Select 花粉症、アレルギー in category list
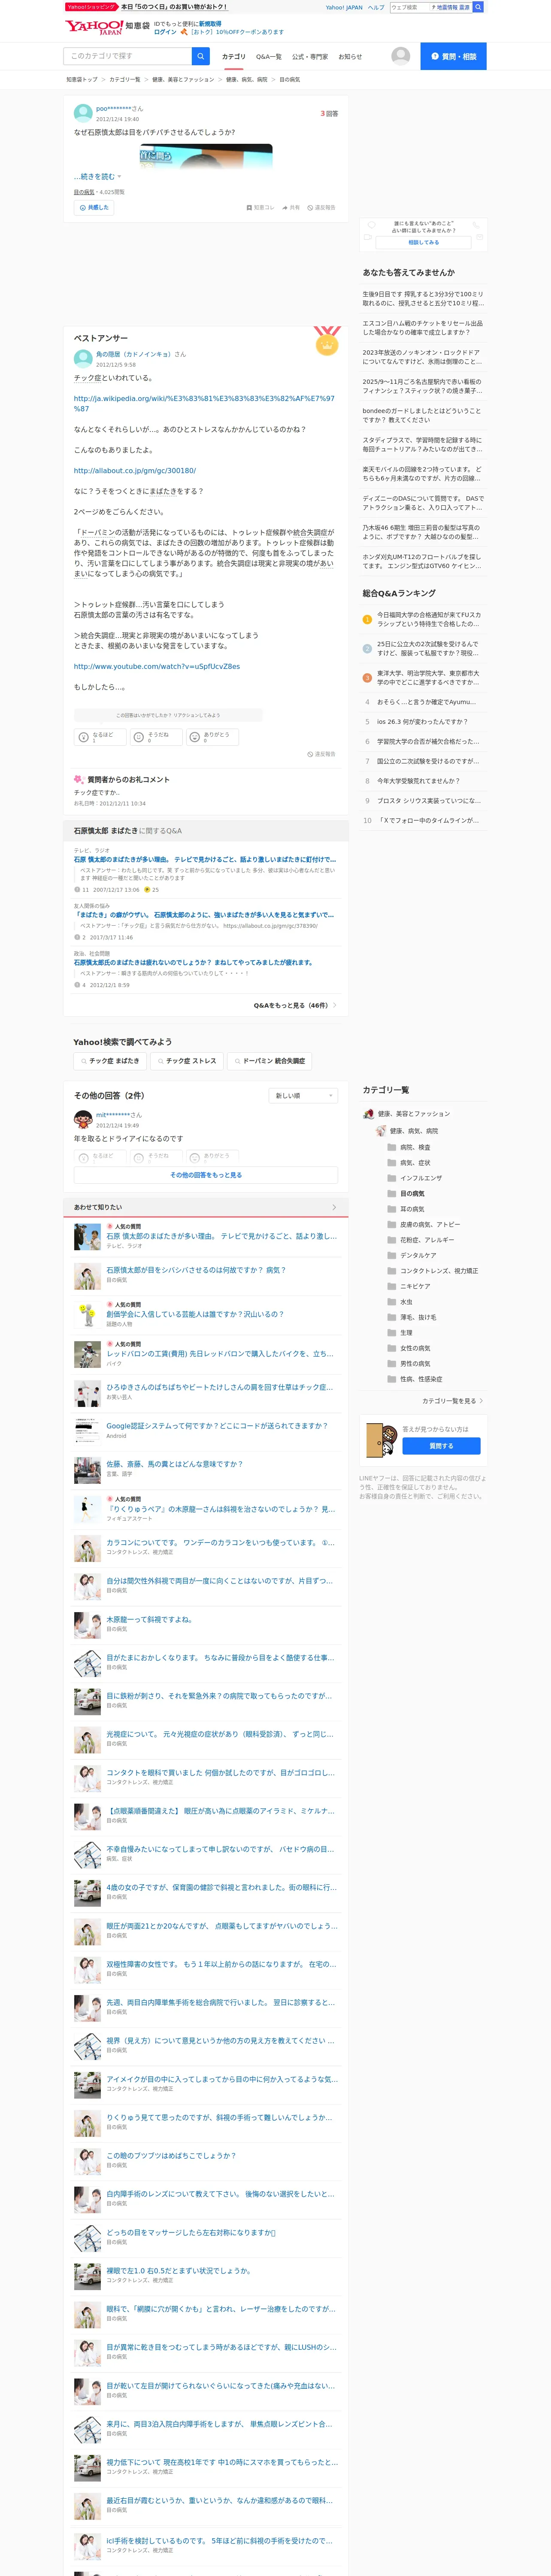 pyautogui.click(x=427, y=1240)
